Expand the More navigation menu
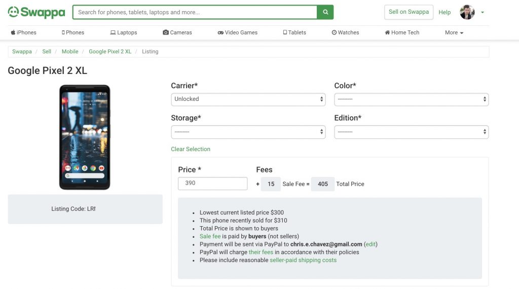The width and height of the screenshot is (519, 289). click(454, 32)
